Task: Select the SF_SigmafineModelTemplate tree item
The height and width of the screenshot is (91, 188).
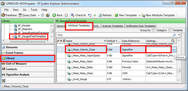Action: pos(33,33)
